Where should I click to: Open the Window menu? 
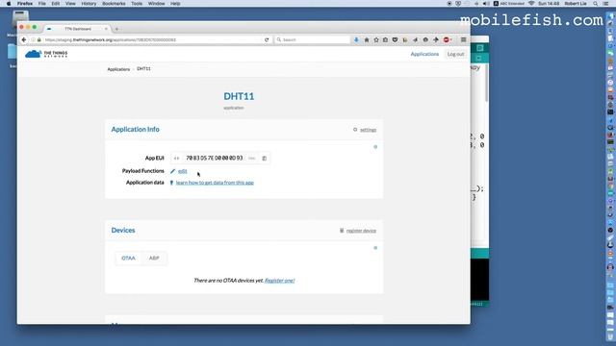click(156, 4)
